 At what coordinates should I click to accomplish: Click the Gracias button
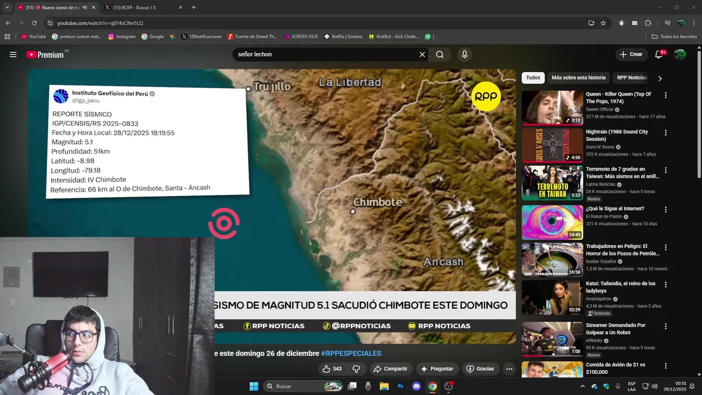(x=480, y=369)
